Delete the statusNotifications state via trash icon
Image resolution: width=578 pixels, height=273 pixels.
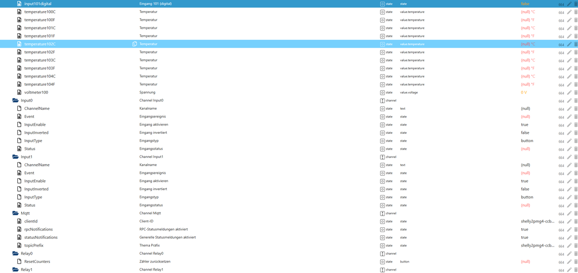576,237
